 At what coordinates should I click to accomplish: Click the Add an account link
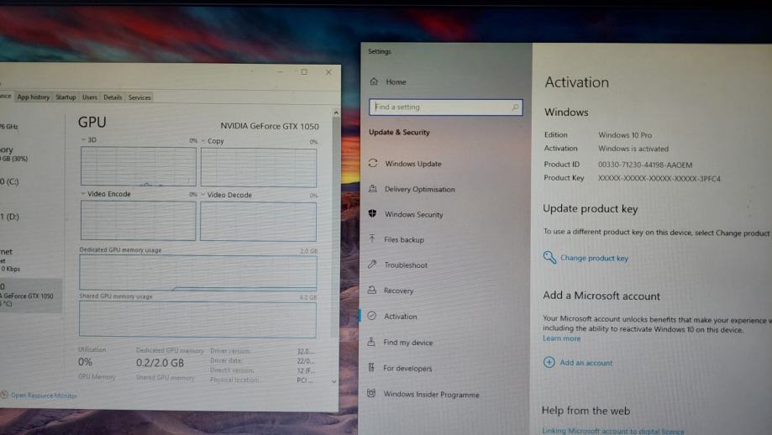coord(586,363)
